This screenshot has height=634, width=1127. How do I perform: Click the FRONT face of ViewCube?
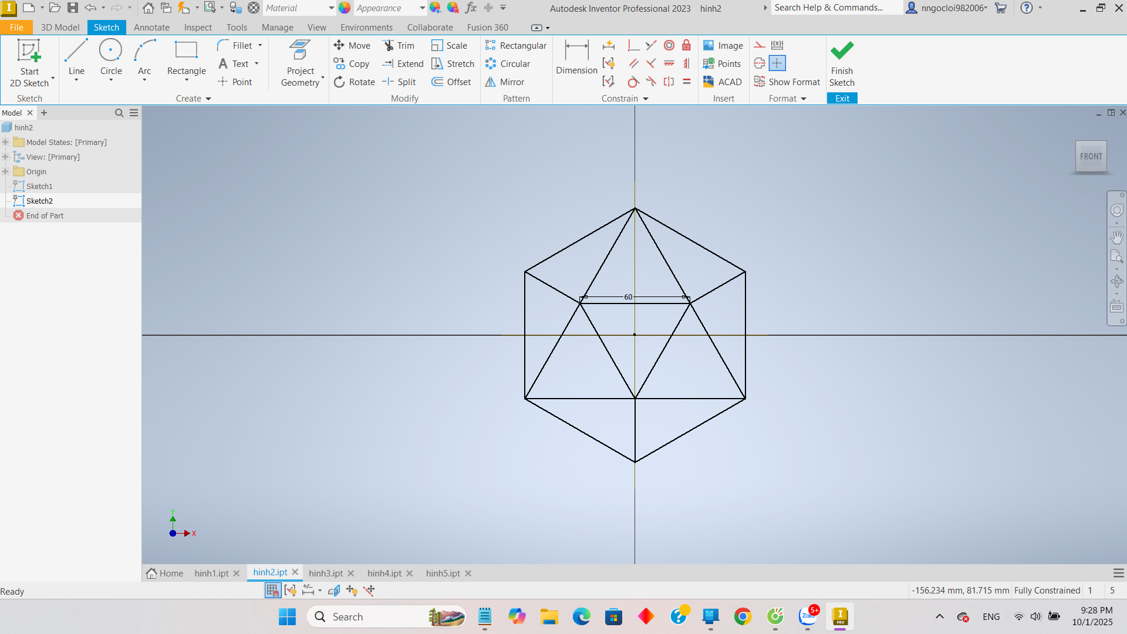(1091, 156)
